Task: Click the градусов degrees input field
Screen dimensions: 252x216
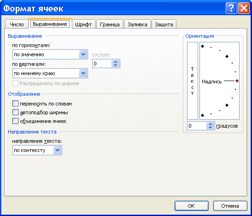Action: (x=197, y=126)
